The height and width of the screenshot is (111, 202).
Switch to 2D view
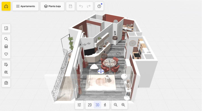point(90,105)
